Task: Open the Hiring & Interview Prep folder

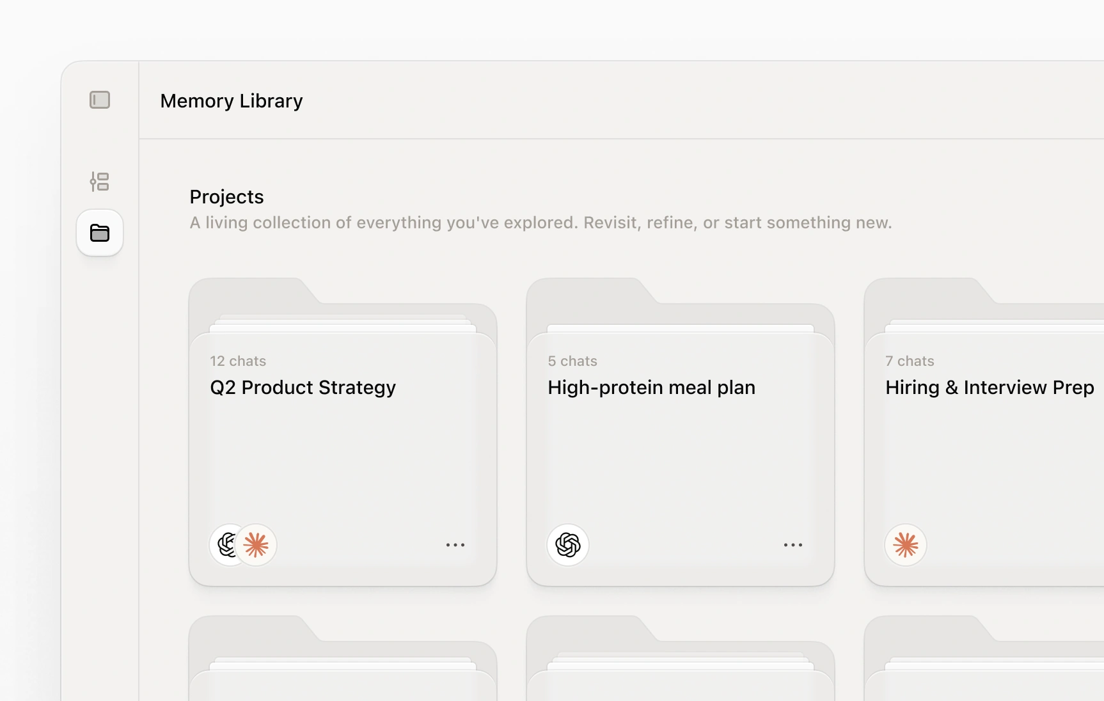Action: [x=984, y=432]
